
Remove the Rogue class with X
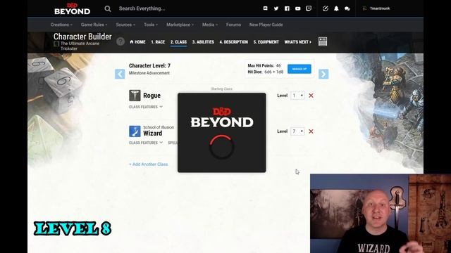pyautogui.click(x=311, y=96)
